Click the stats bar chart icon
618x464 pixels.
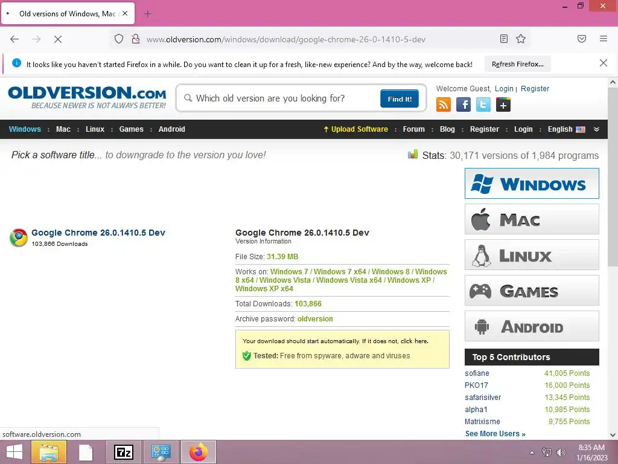point(413,154)
